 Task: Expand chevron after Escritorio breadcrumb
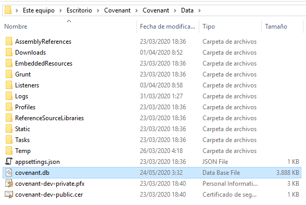point(98,10)
